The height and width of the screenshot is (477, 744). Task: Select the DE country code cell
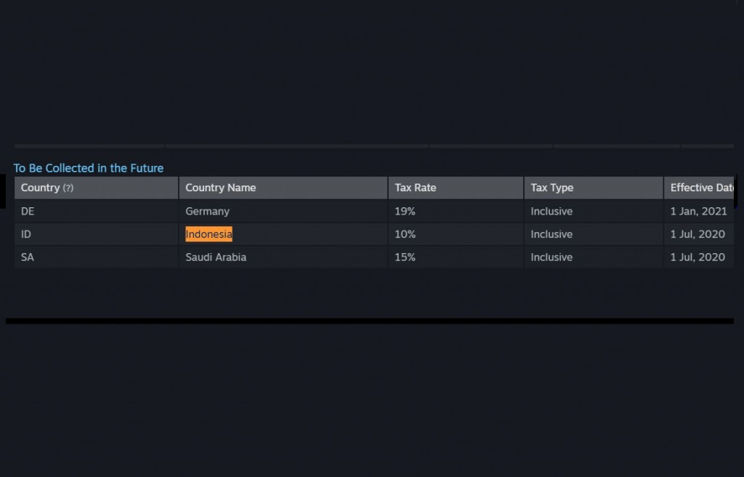pos(28,211)
